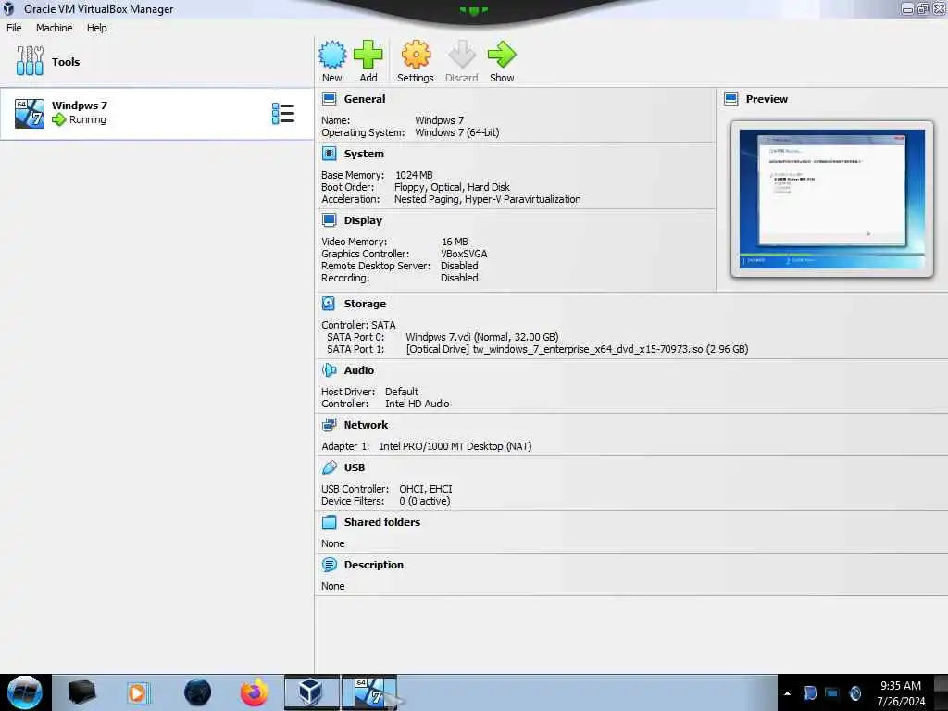The image size is (948, 711).
Task: Switch to VirtualBox Manager taskbar button
Action: 311,692
